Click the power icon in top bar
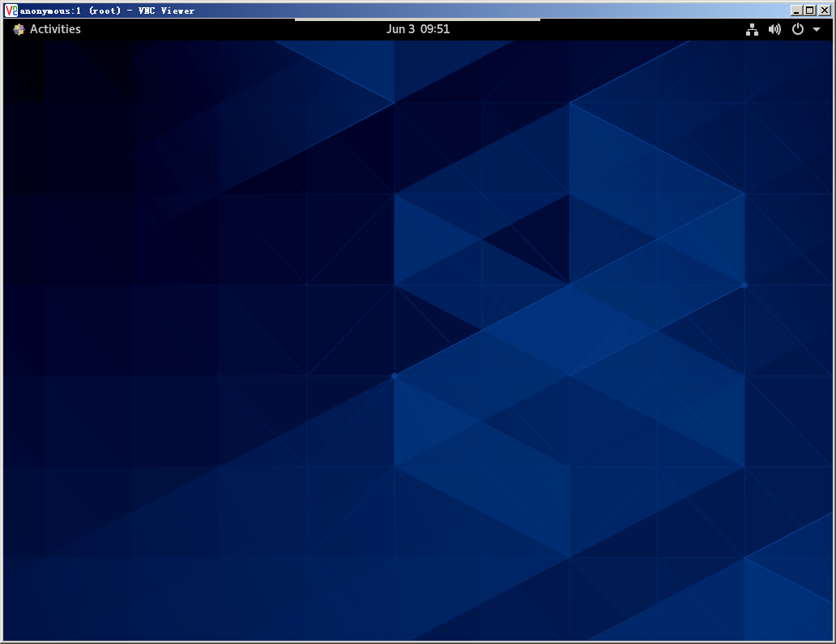 coord(798,29)
